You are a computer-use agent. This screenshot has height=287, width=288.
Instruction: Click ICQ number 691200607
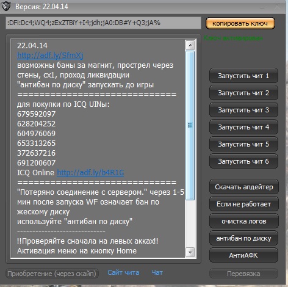click(x=36, y=163)
